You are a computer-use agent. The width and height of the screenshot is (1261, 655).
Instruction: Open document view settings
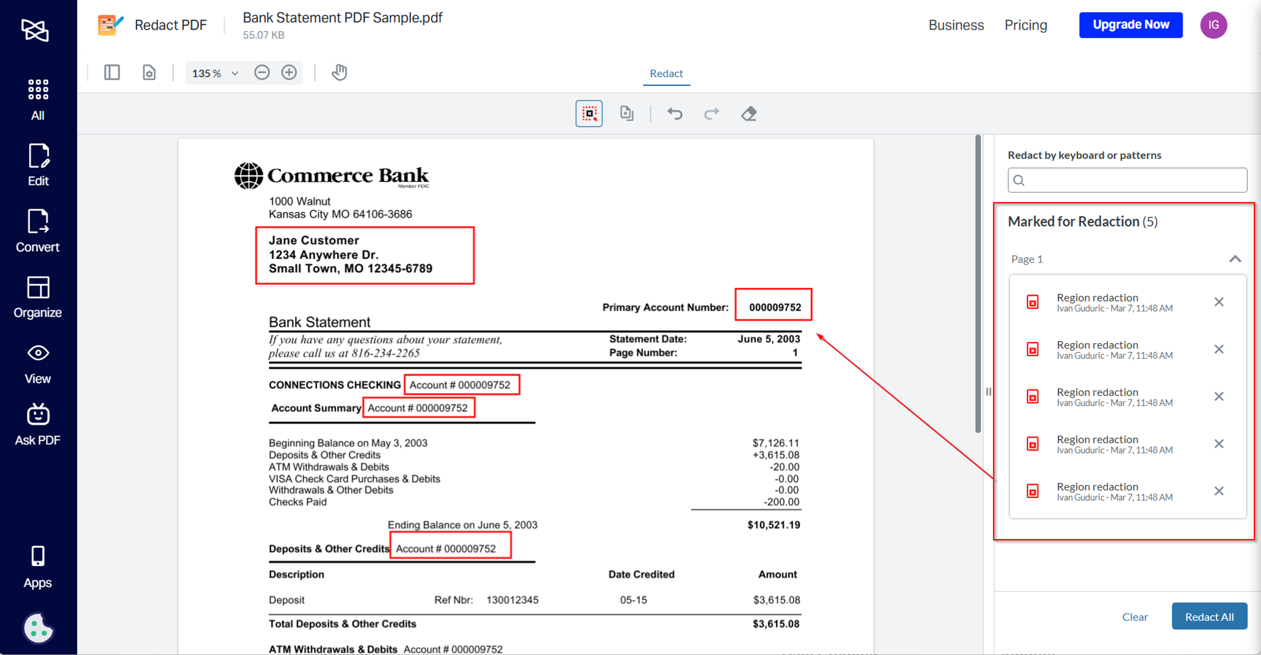149,73
